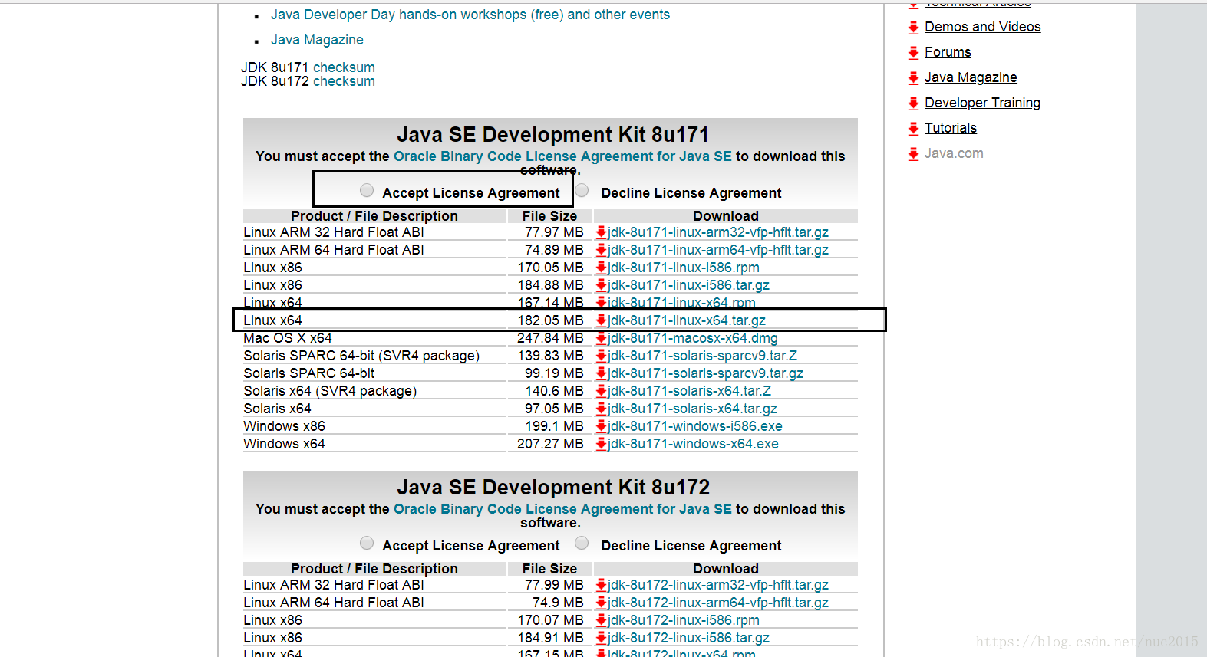Select Decline License Agreement radio for 8u171

point(582,190)
